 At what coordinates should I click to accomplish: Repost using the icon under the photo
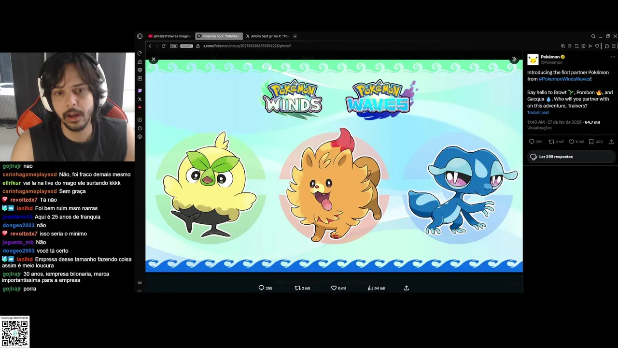[297, 288]
